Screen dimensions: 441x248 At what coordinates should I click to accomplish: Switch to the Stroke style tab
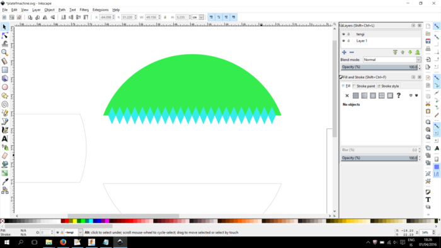(388, 86)
